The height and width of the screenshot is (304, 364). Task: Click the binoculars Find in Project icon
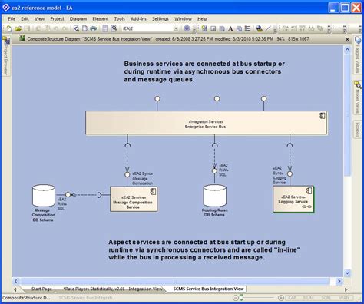tap(114, 28)
